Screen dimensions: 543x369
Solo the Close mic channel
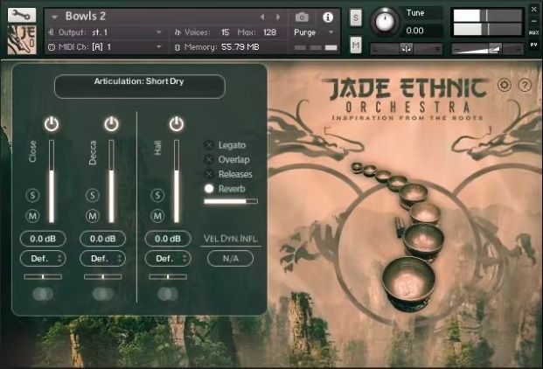point(33,195)
